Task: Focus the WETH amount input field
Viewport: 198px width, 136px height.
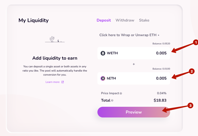Action: 152,53
